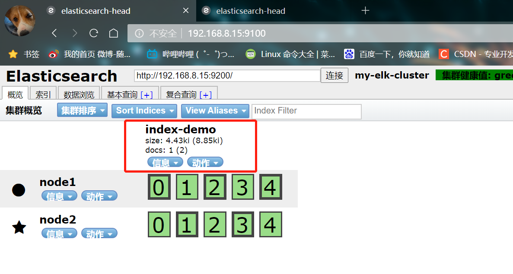Click shard 2 on node1

[215, 187]
